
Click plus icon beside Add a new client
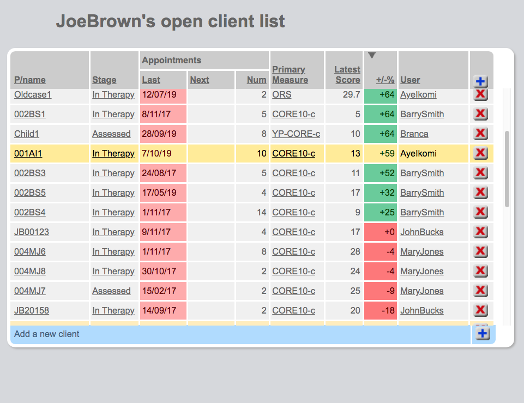pyautogui.click(x=483, y=334)
